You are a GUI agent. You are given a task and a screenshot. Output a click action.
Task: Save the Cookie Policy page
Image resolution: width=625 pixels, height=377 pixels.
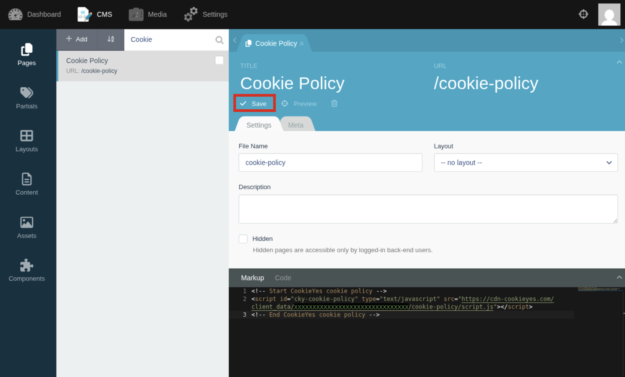(x=254, y=103)
